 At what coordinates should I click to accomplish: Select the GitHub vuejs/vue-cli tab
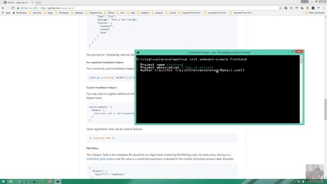(17, 3)
